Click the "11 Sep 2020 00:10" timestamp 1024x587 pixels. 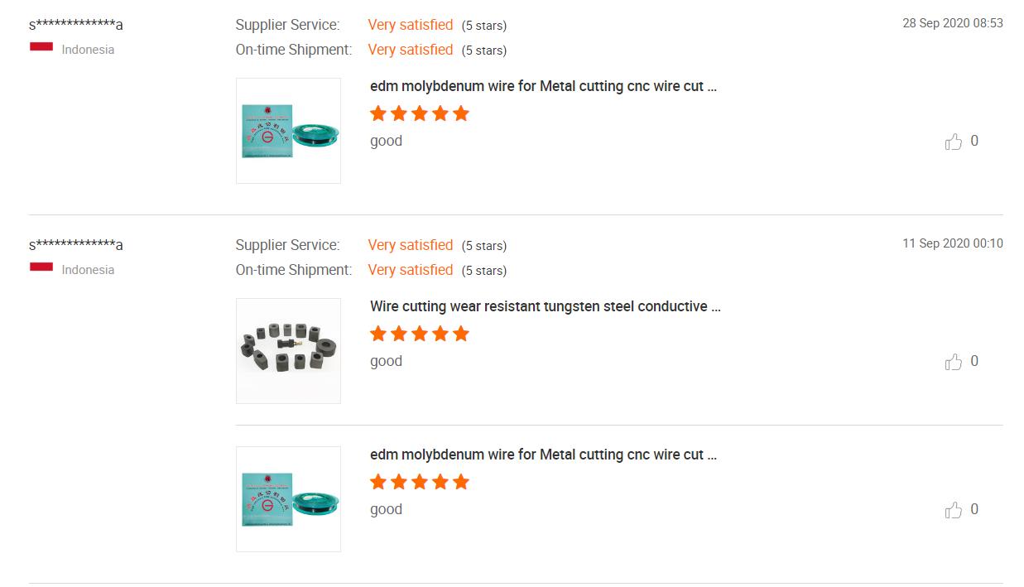pyautogui.click(x=952, y=243)
